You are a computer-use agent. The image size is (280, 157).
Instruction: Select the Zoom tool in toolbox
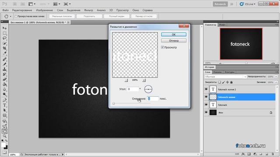point(4,136)
